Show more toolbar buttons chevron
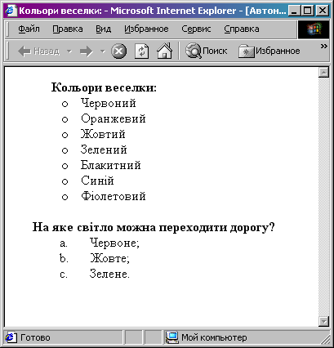 pos(323,46)
